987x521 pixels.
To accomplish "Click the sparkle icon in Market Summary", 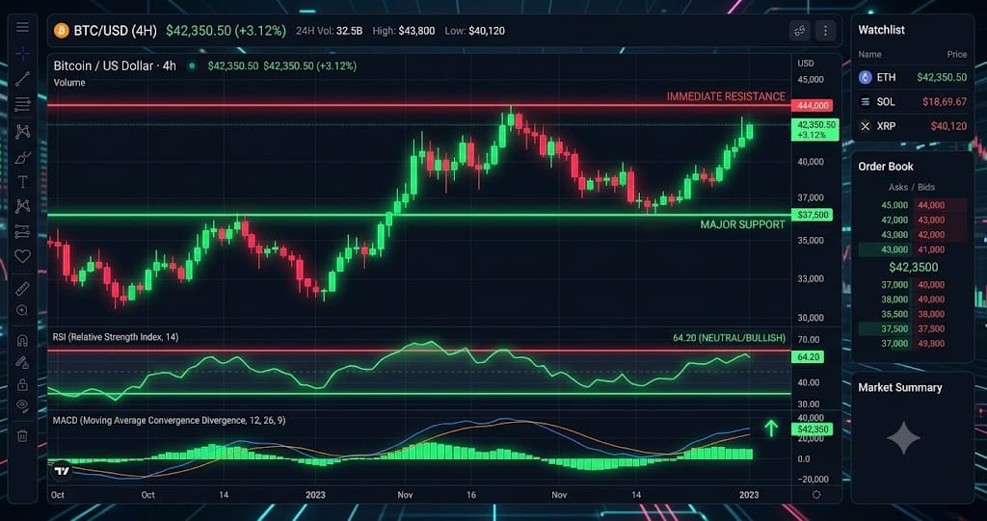I will [903, 438].
